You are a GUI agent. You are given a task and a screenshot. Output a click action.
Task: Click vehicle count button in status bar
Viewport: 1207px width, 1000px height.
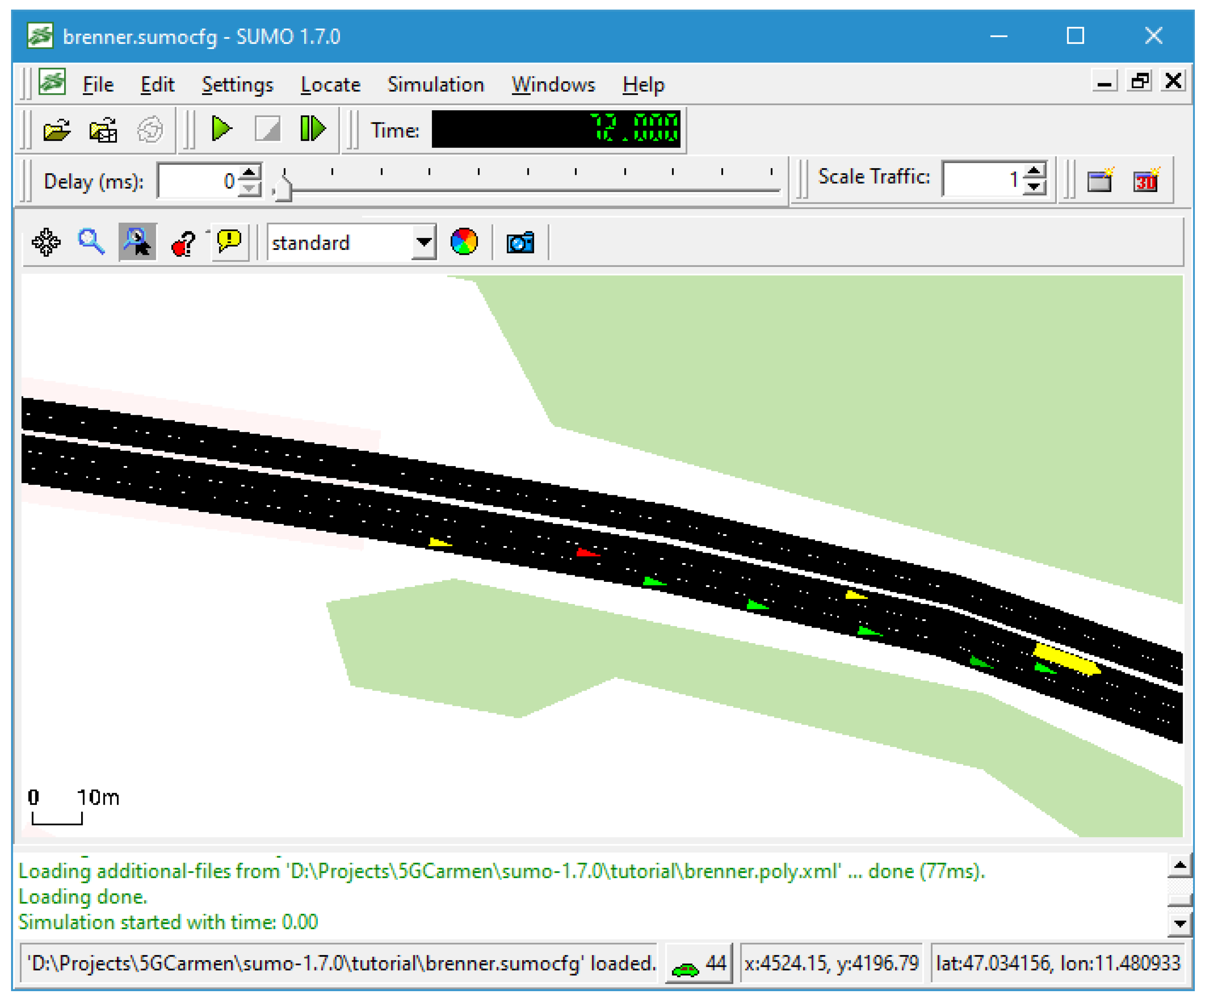point(699,963)
